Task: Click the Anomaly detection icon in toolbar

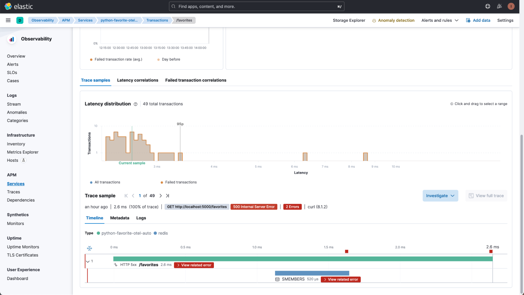Action: tap(374, 20)
